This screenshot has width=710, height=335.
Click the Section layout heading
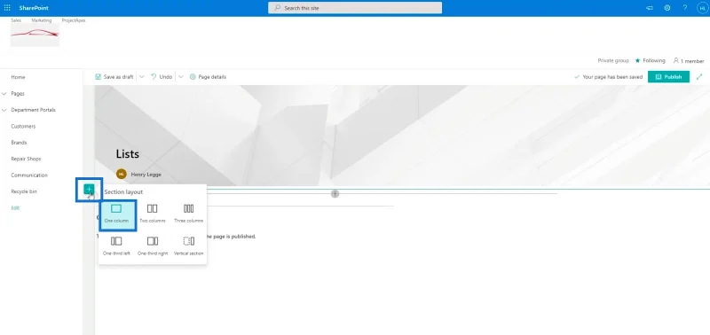pyautogui.click(x=123, y=192)
